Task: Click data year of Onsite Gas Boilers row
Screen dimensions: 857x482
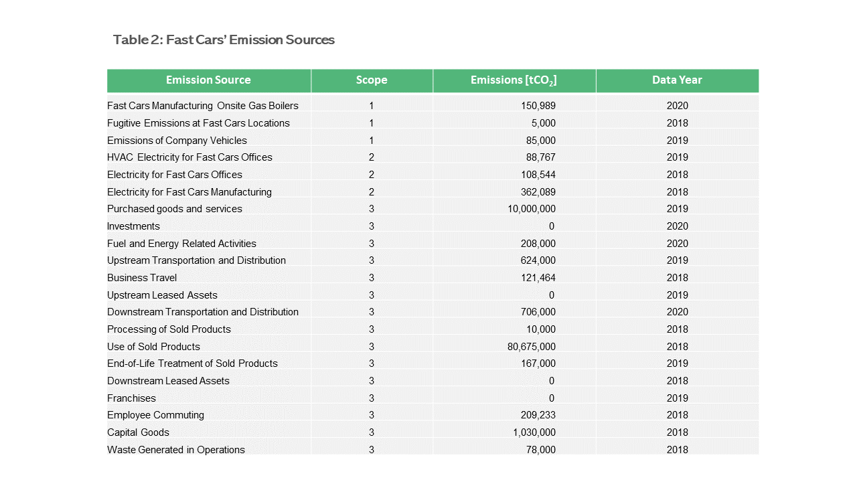Action: click(678, 106)
